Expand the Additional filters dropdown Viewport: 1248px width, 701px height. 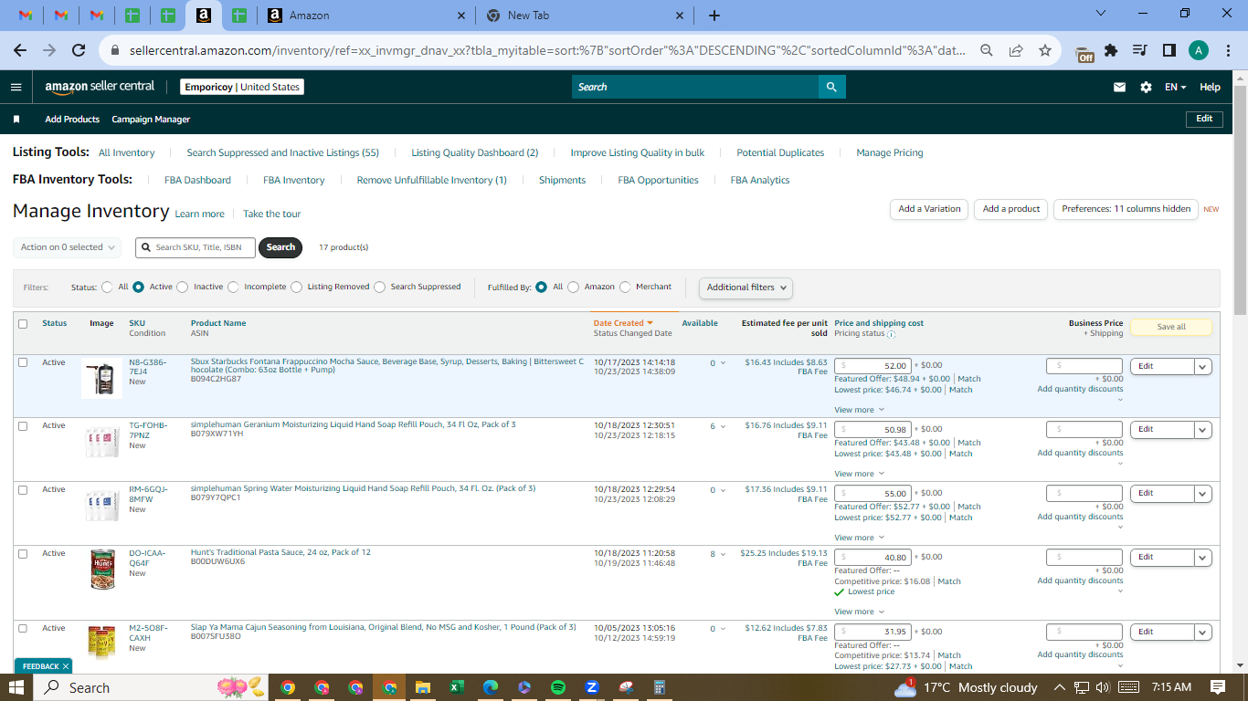pyautogui.click(x=746, y=288)
